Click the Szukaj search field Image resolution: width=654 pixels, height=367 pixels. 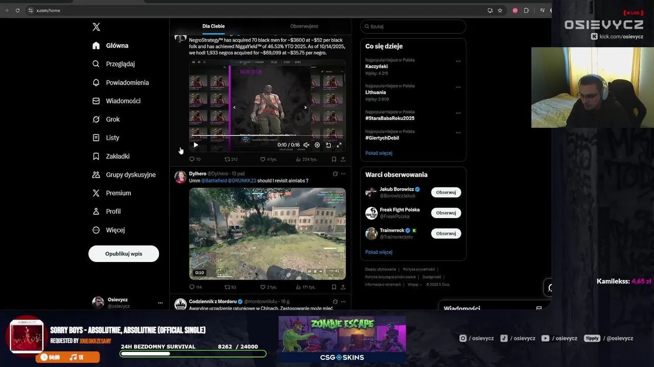tap(413, 27)
